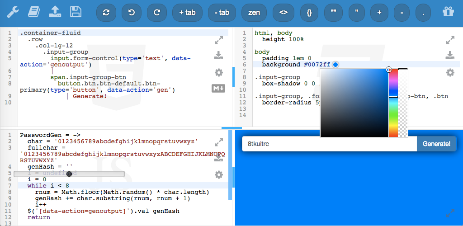The image size is (463, 226).
Task: Click 'html, body' line in CSS editor
Action: (274, 33)
